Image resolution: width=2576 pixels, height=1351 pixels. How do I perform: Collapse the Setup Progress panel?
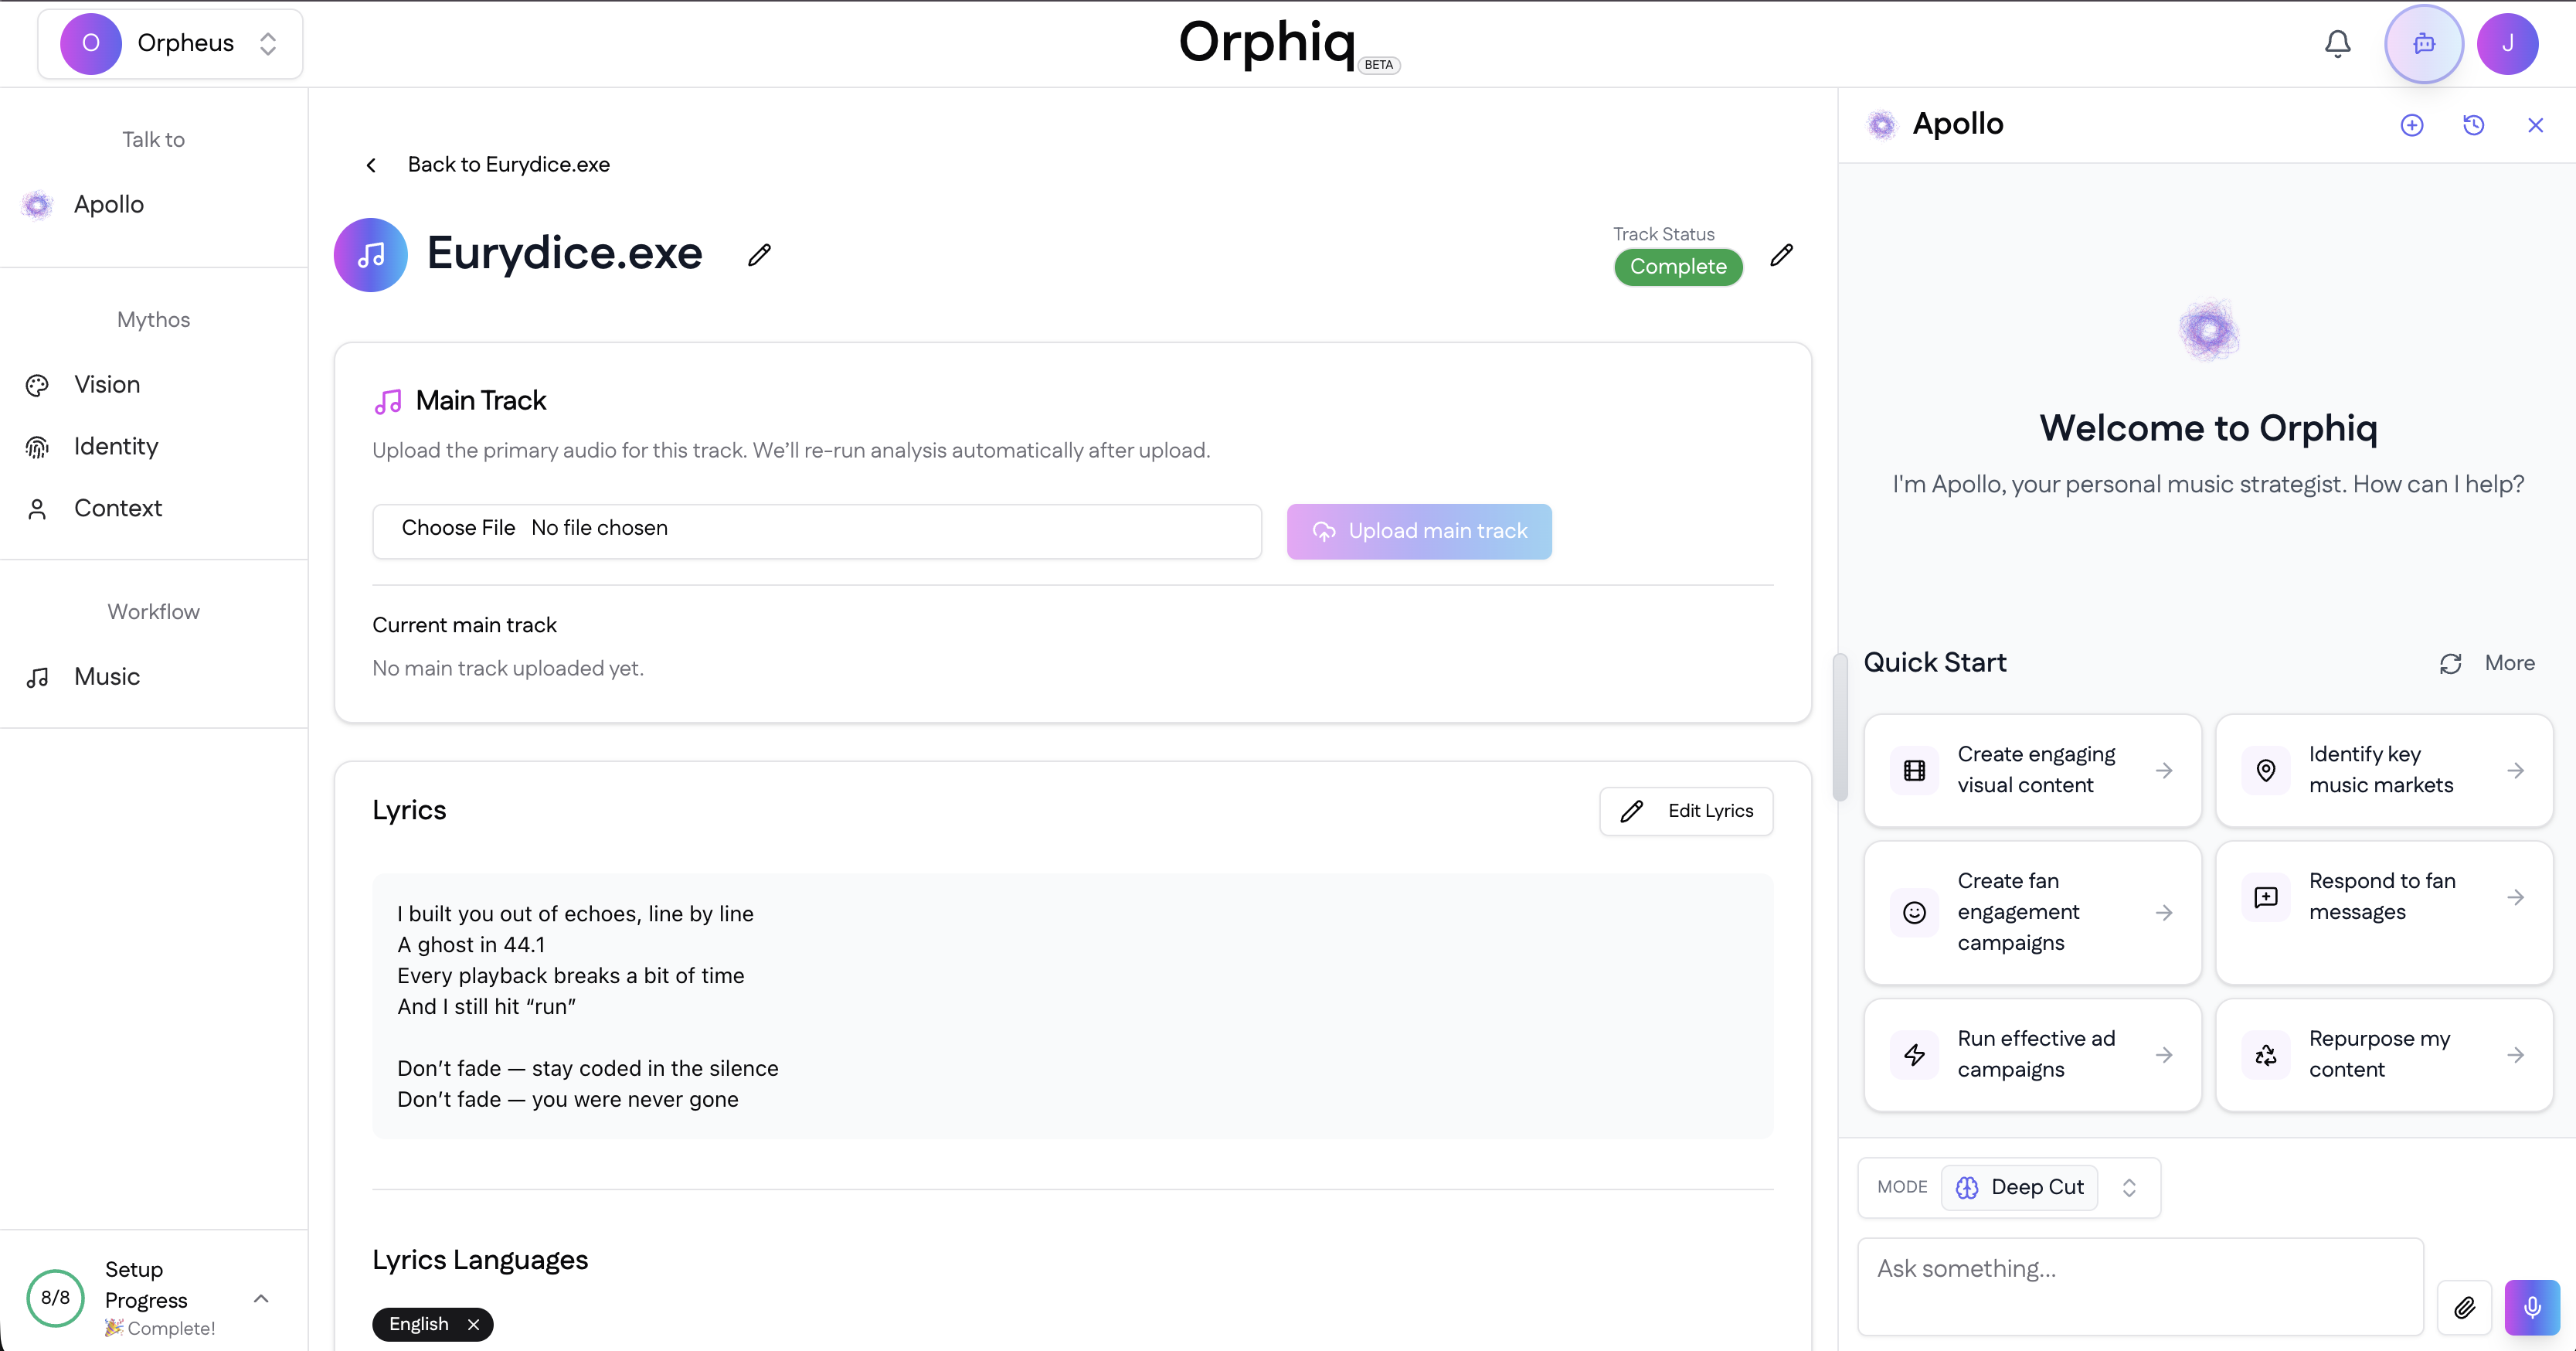[x=261, y=1298]
